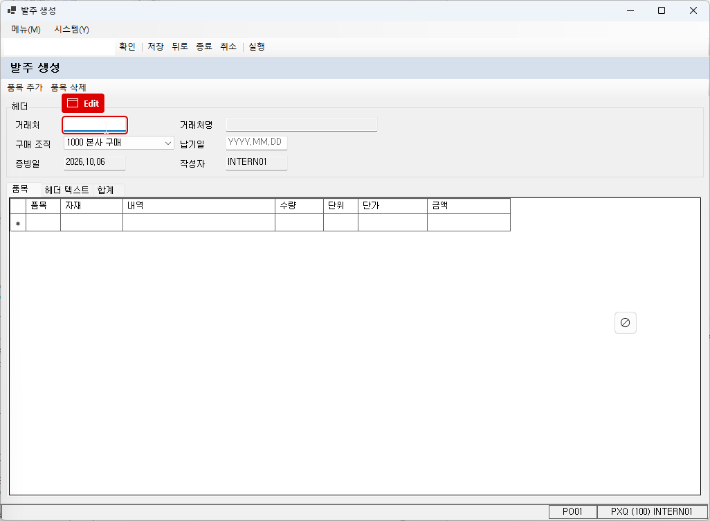The image size is (710, 521).
Task: Run with the 실행 button
Action: pyautogui.click(x=257, y=46)
